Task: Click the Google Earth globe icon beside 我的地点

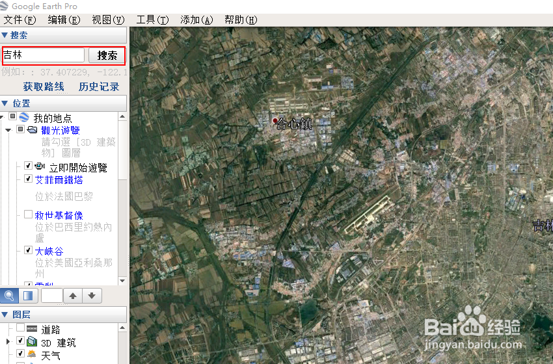Action: (x=24, y=116)
